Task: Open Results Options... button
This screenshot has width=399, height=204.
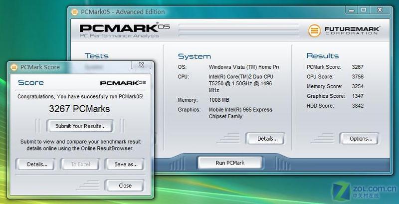Action: tap(361, 139)
